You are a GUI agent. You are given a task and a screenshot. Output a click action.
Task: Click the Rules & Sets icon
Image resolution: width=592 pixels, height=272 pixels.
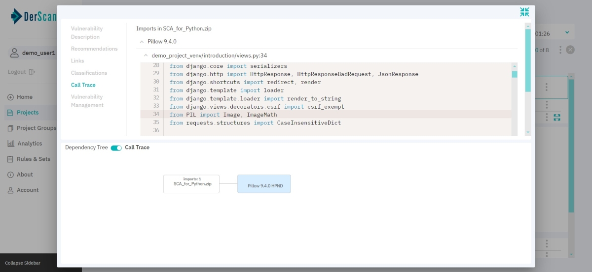tap(11, 159)
